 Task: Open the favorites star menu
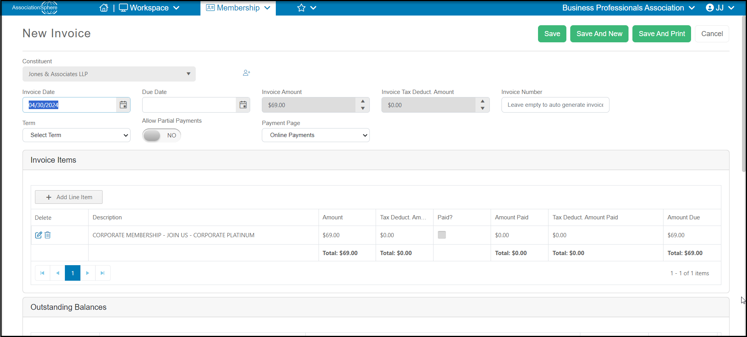coord(307,8)
